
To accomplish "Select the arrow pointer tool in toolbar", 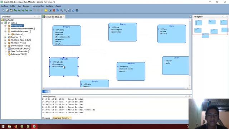I will coord(4,10).
